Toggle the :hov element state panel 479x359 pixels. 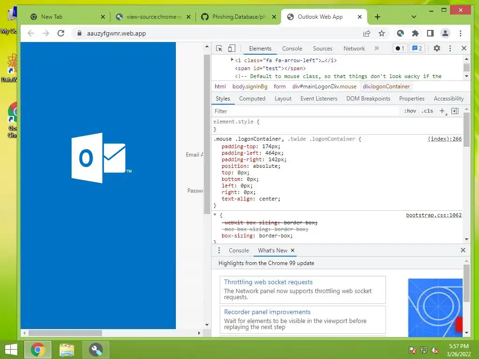[410, 111]
